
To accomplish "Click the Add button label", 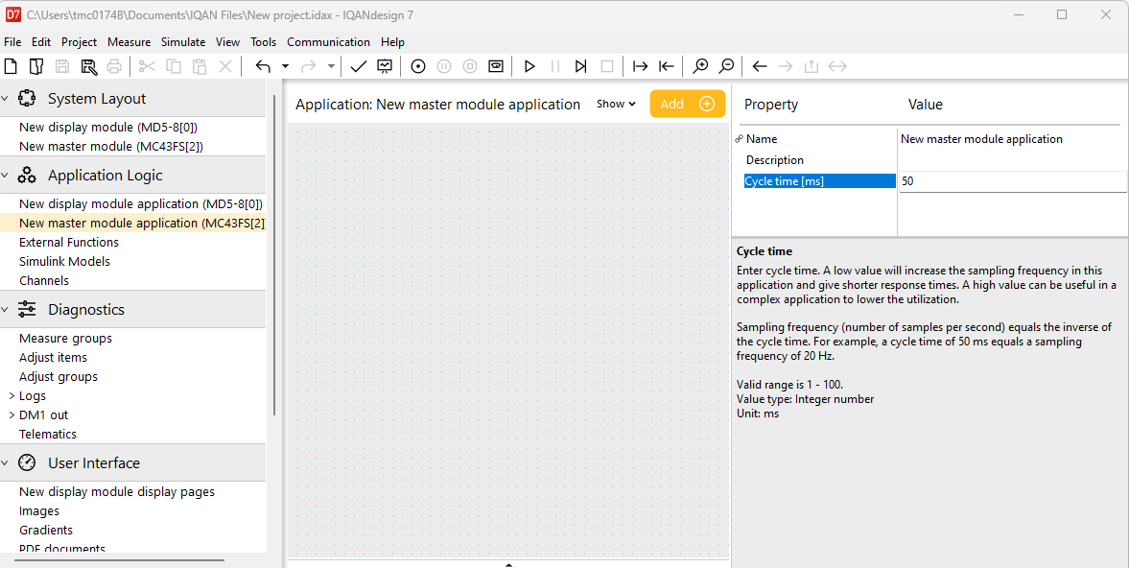I will [671, 104].
